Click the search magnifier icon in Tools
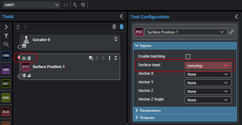The image size is (242, 125). point(6,44)
